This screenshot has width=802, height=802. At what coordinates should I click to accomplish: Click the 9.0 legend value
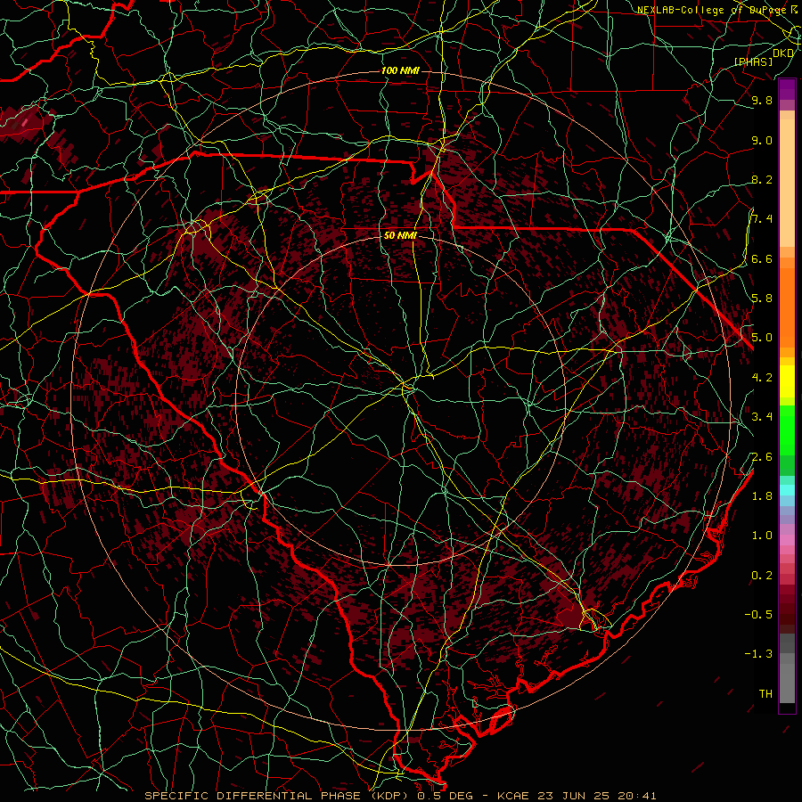click(x=762, y=140)
